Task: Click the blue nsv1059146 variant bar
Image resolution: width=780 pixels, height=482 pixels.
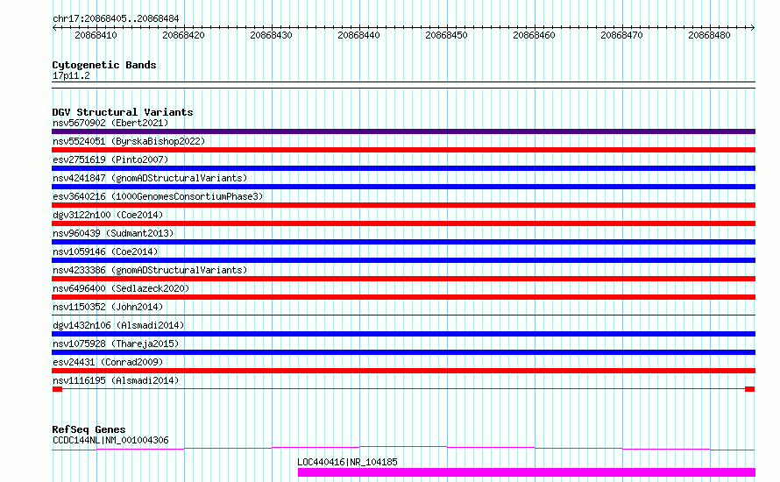Action: click(x=403, y=260)
